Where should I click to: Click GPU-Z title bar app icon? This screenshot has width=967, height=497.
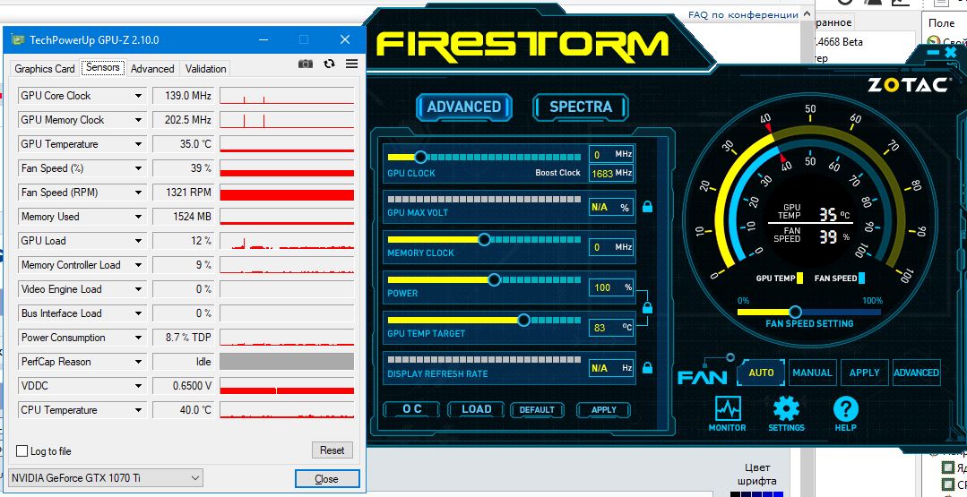tap(19, 40)
